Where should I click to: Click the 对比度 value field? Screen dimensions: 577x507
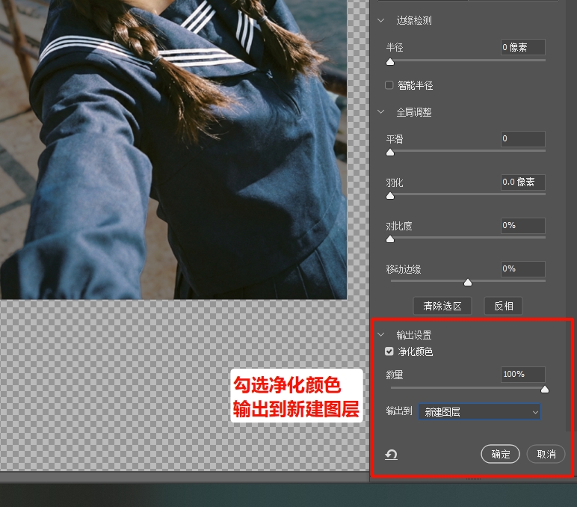523,225
